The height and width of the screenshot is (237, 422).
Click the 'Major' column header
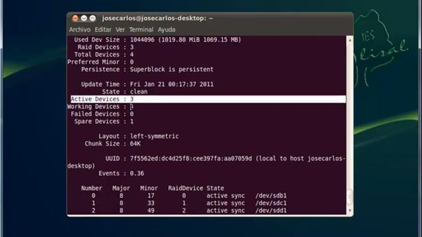click(x=121, y=188)
